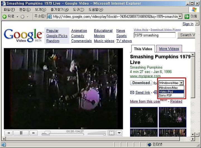Browse the Music videos category
Screen dimensions: 201x148
coord(104,41)
